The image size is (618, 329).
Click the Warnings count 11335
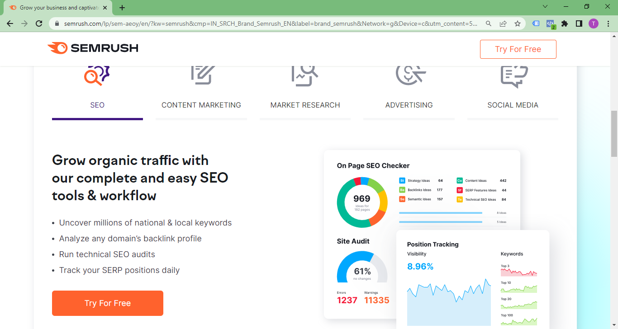coord(377,300)
